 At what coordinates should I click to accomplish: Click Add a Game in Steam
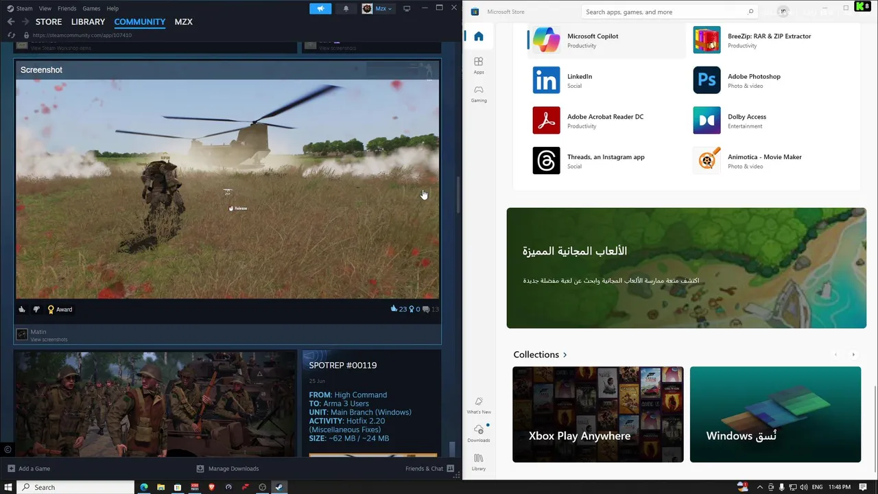[x=29, y=469]
